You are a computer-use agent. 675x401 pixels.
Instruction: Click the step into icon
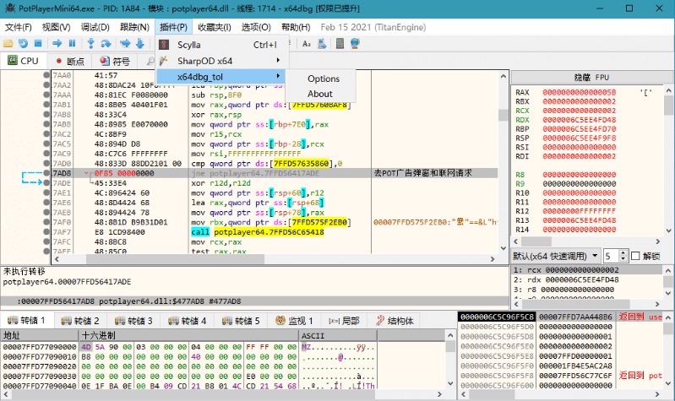[x=91, y=43]
